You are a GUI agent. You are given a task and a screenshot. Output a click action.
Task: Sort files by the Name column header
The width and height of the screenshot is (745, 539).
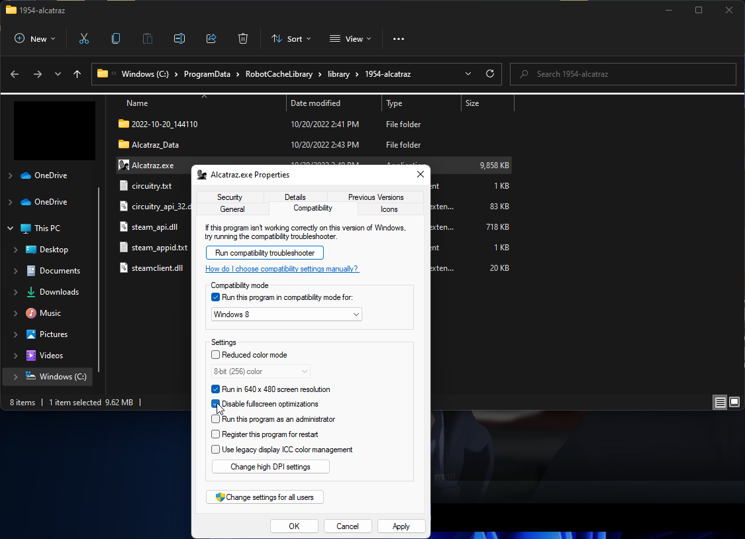(x=137, y=103)
